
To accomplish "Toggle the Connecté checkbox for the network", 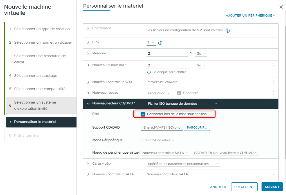I will tap(179, 93).
